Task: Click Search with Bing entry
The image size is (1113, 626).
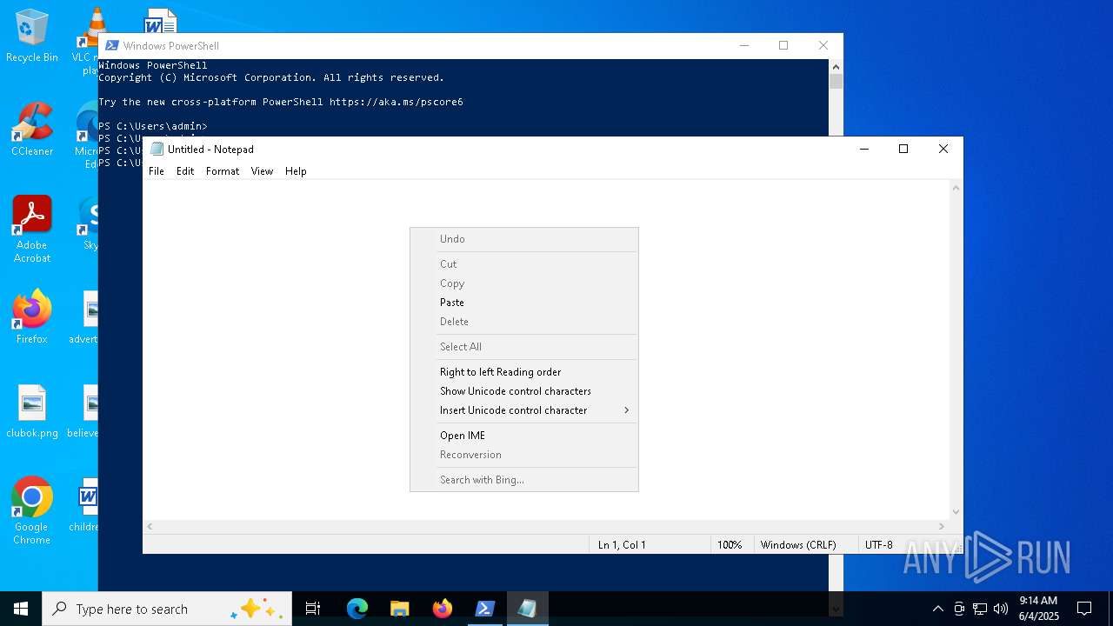Action: click(x=524, y=480)
